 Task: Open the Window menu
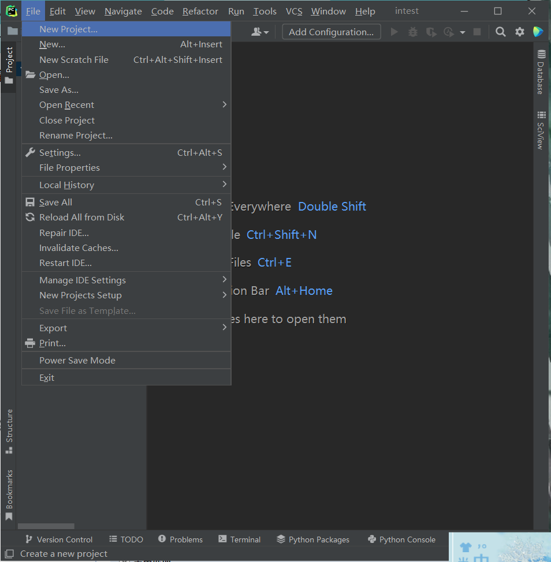pyautogui.click(x=328, y=11)
